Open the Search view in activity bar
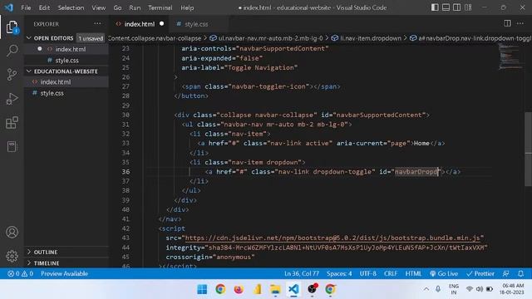The width and height of the screenshot is (532, 299). pyautogui.click(x=12, y=51)
